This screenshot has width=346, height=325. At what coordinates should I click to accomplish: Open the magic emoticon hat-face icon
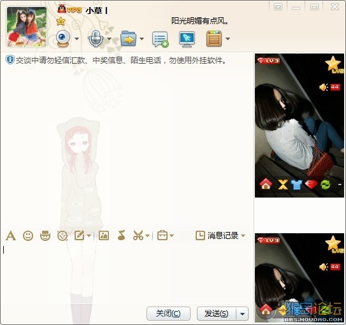pyautogui.click(x=45, y=236)
